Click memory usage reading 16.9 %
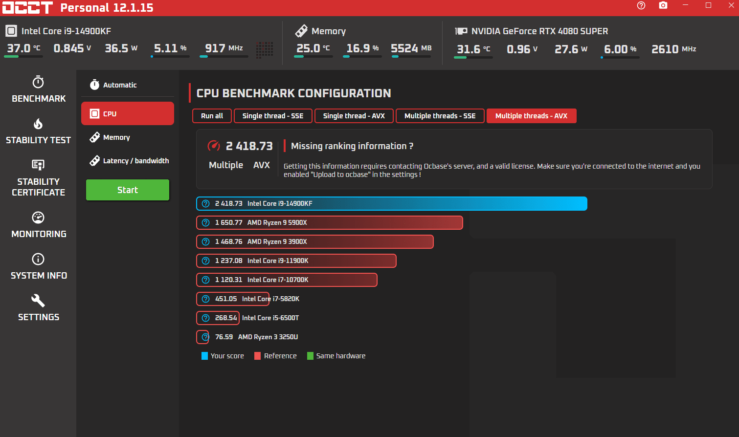Image resolution: width=739 pixels, height=437 pixels. pyautogui.click(x=362, y=48)
